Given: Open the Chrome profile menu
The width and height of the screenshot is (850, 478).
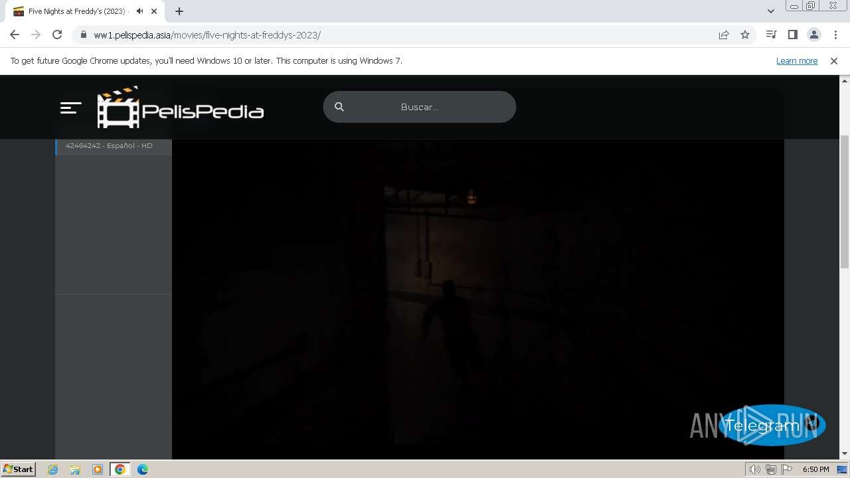Looking at the screenshot, I should (813, 35).
